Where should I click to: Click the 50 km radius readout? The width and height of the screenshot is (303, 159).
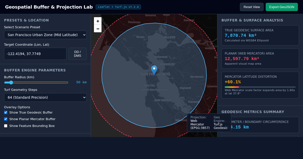pos(81,82)
